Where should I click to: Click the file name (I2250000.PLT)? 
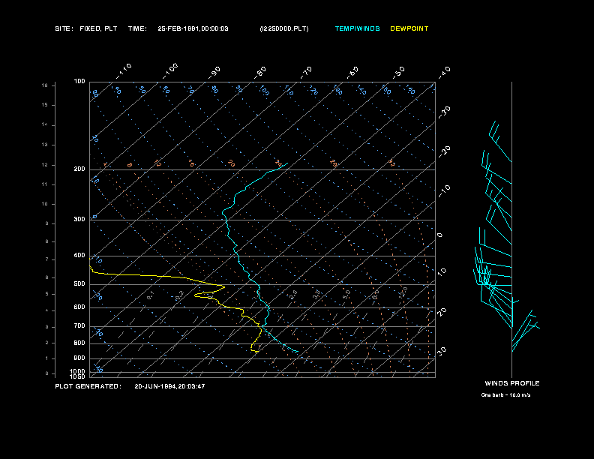(x=284, y=28)
